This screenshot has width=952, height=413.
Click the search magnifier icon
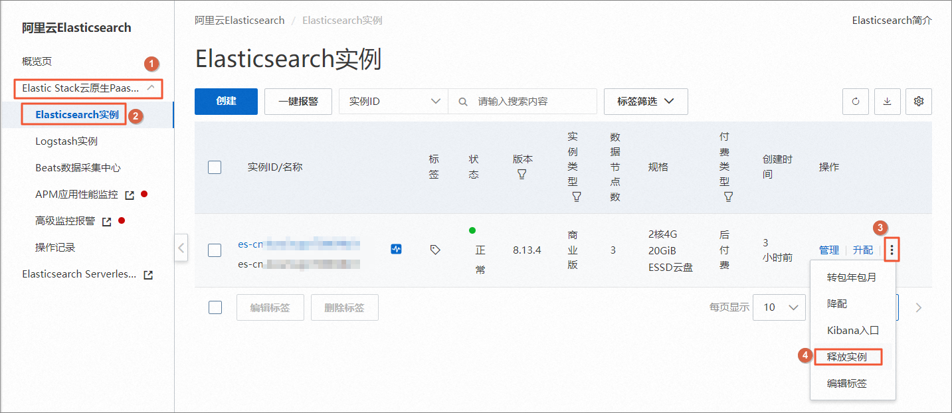coord(462,102)
